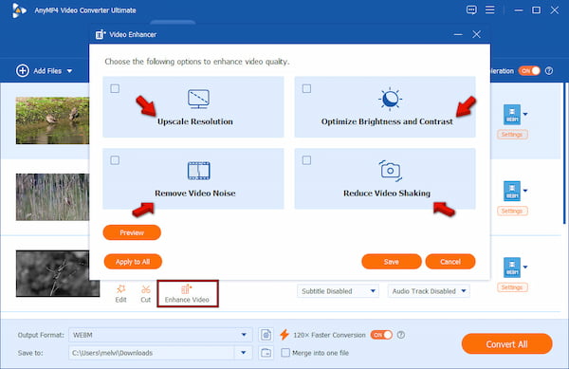Expand the Subtitle Disabled dropdown
Viewport: 569px width, 369px height.
tap(338, 291)
